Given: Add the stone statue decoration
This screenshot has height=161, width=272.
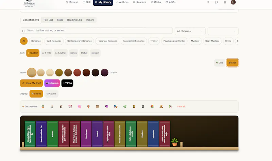Looking at the screenshot, I should tap(143, 106).
